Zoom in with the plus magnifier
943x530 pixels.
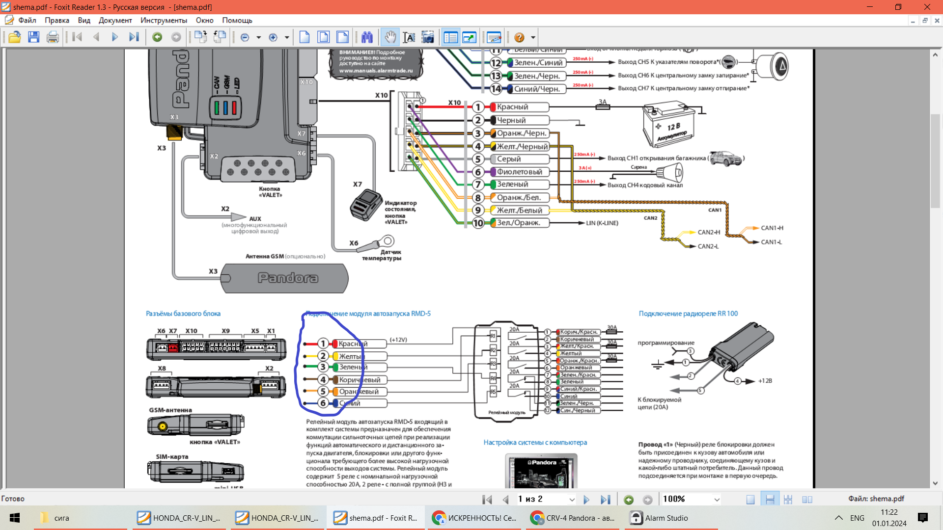click(274, 37)
